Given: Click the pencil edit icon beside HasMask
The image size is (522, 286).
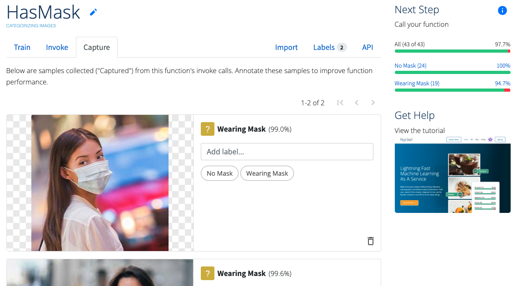Looking at the screenshot, I should (x=93, y=12).
